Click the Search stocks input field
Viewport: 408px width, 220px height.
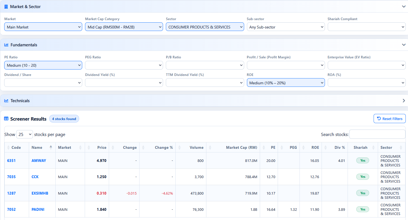coord(377,134)
